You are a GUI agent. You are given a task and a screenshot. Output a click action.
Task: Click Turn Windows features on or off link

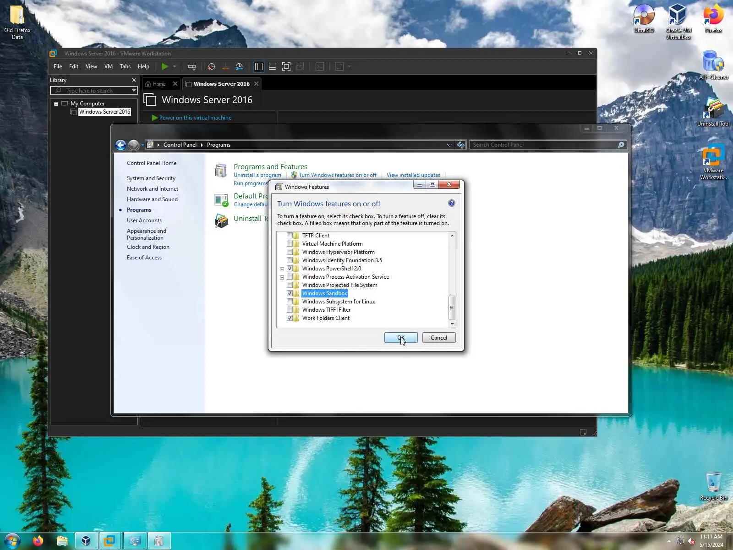[338, 175]
